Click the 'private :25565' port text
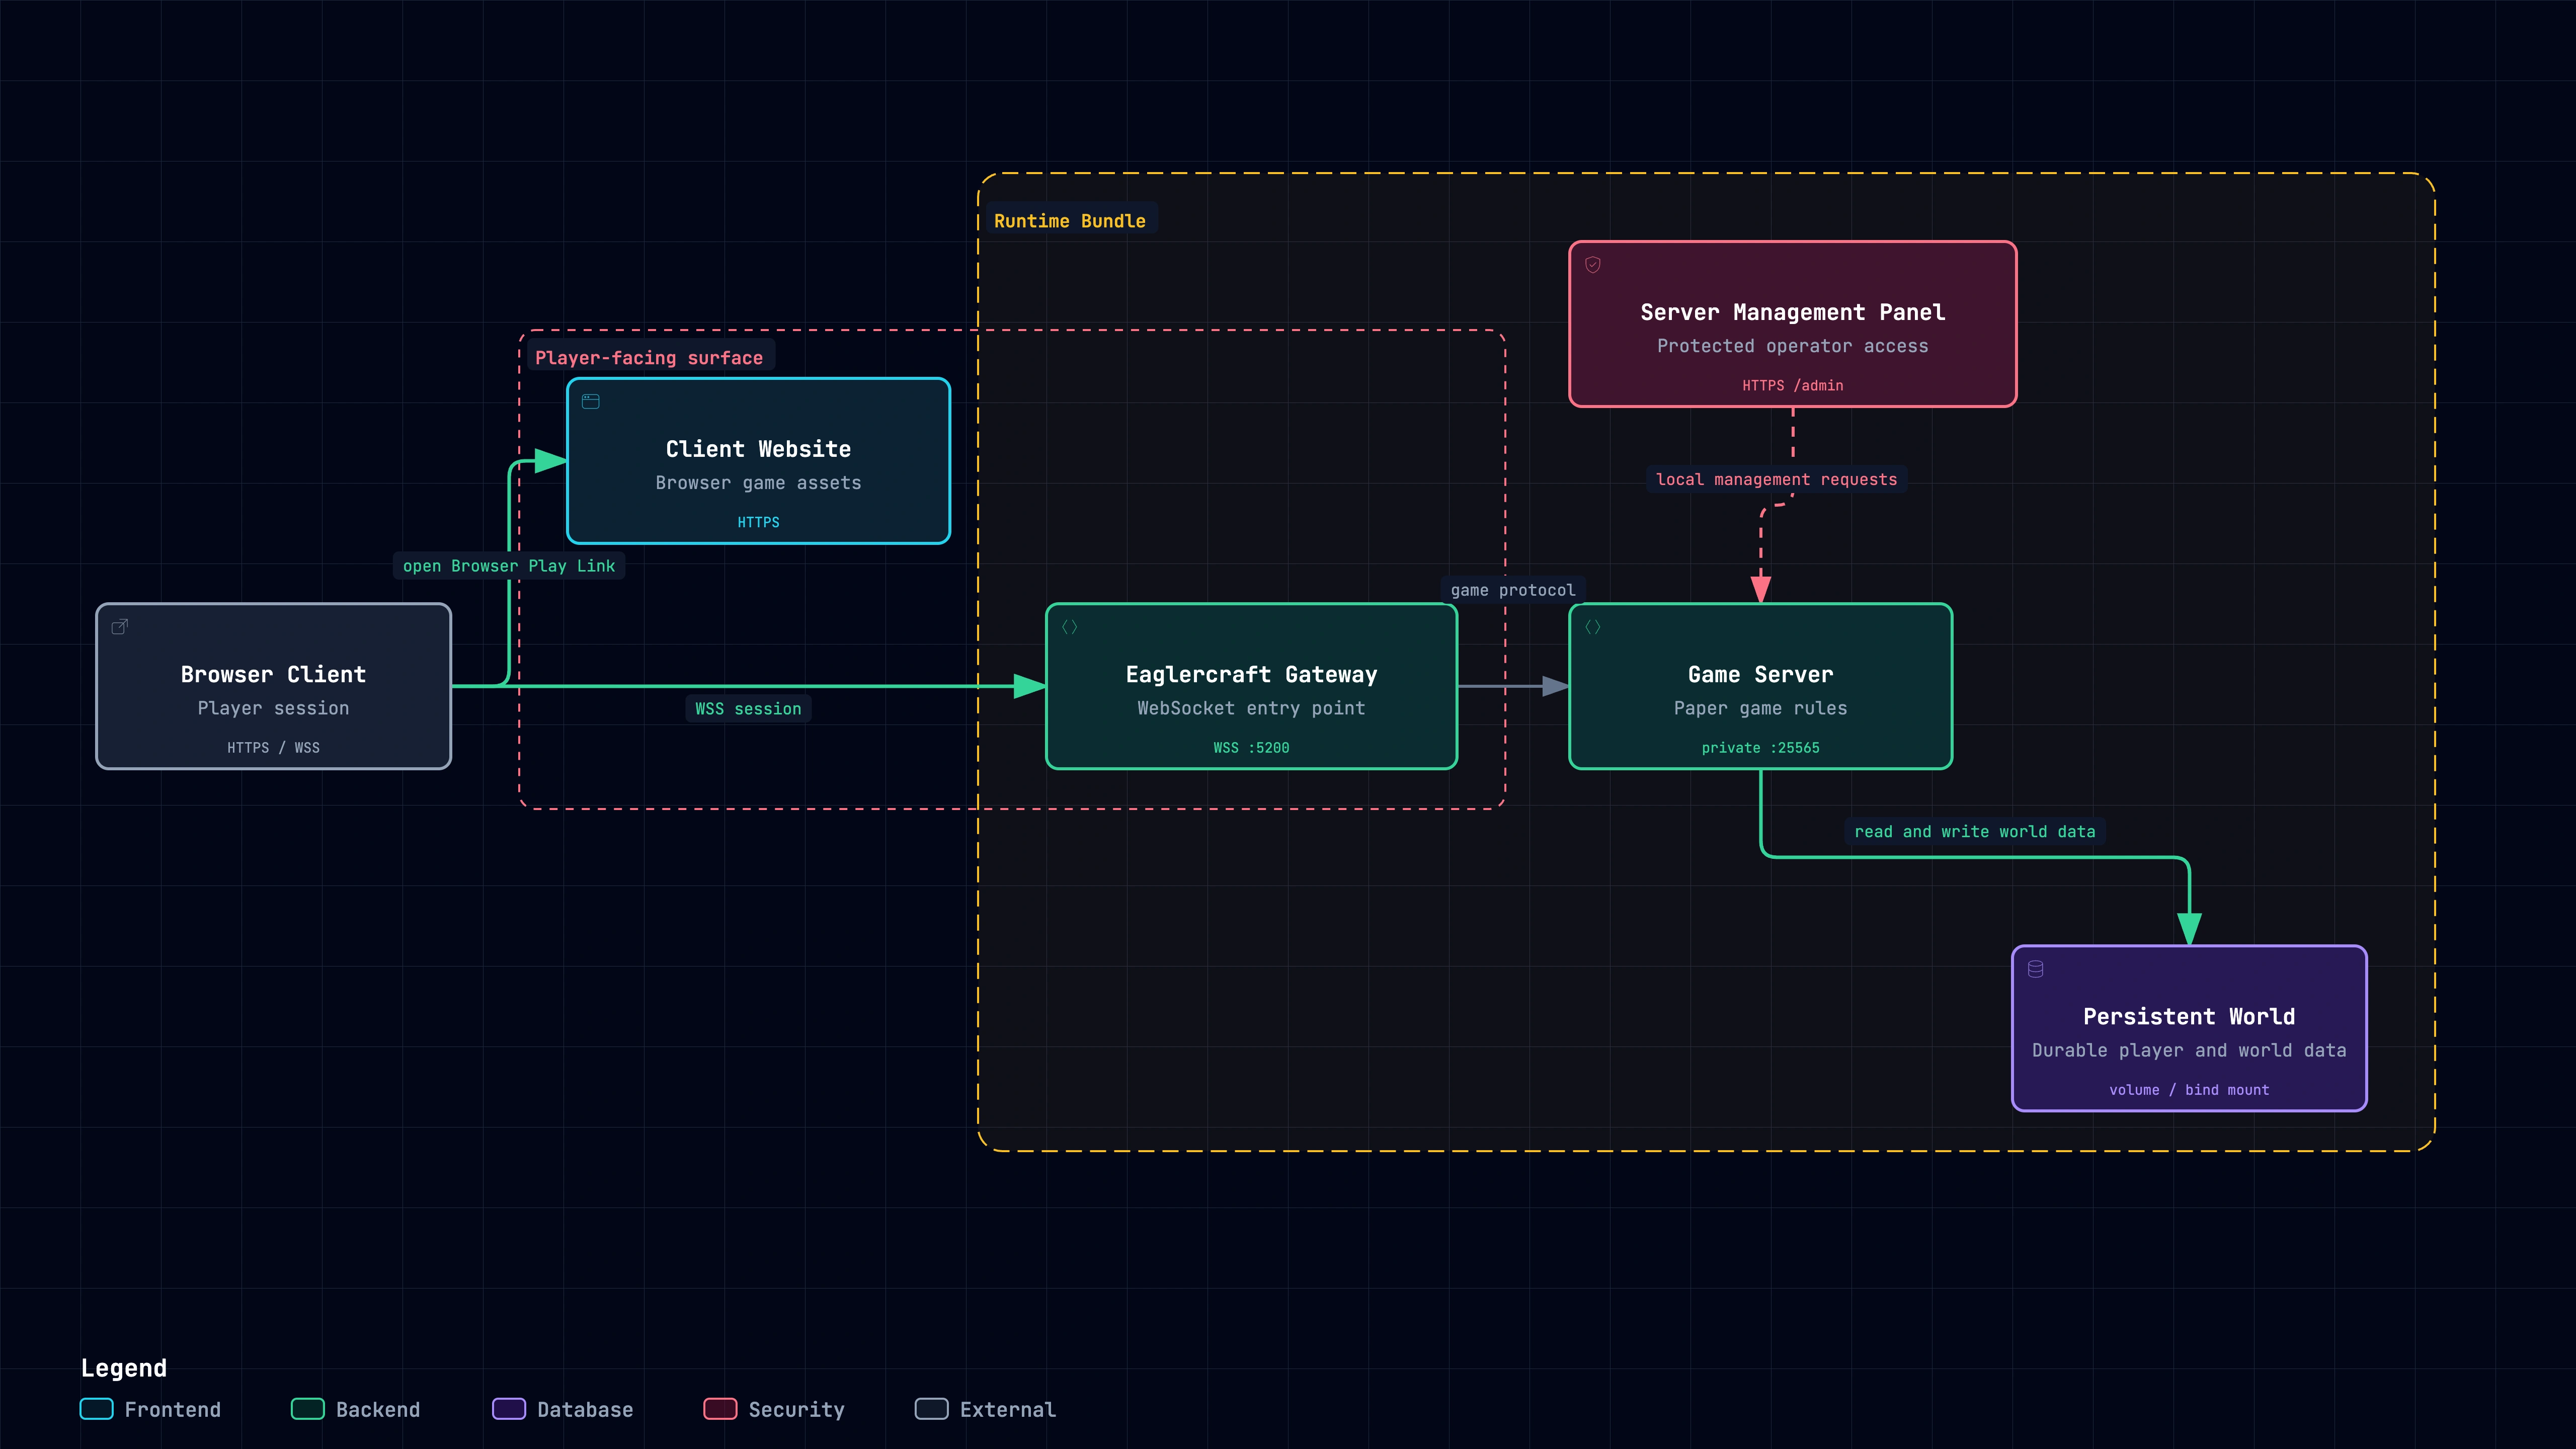The width and height of the screenshot is (2576, 1449). click(1760, 748)
